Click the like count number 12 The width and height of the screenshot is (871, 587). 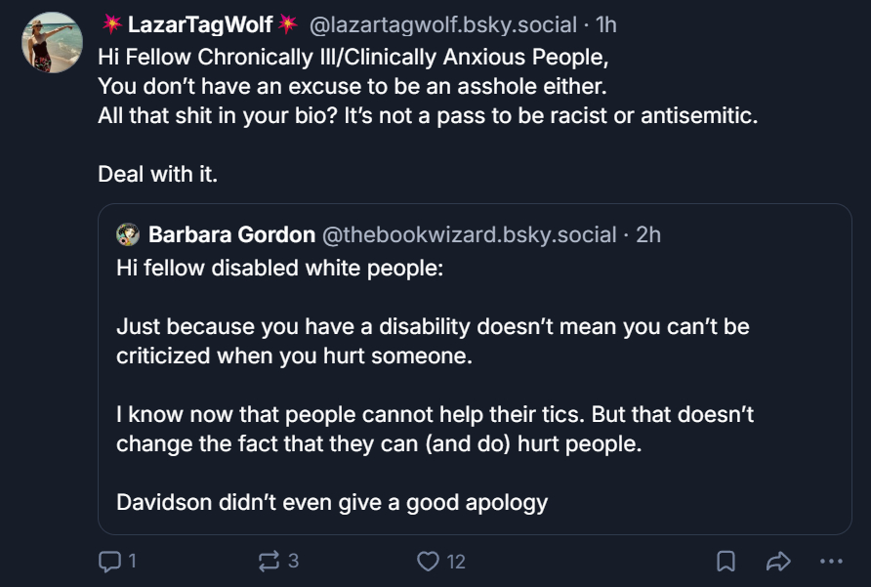pos(456,562)
